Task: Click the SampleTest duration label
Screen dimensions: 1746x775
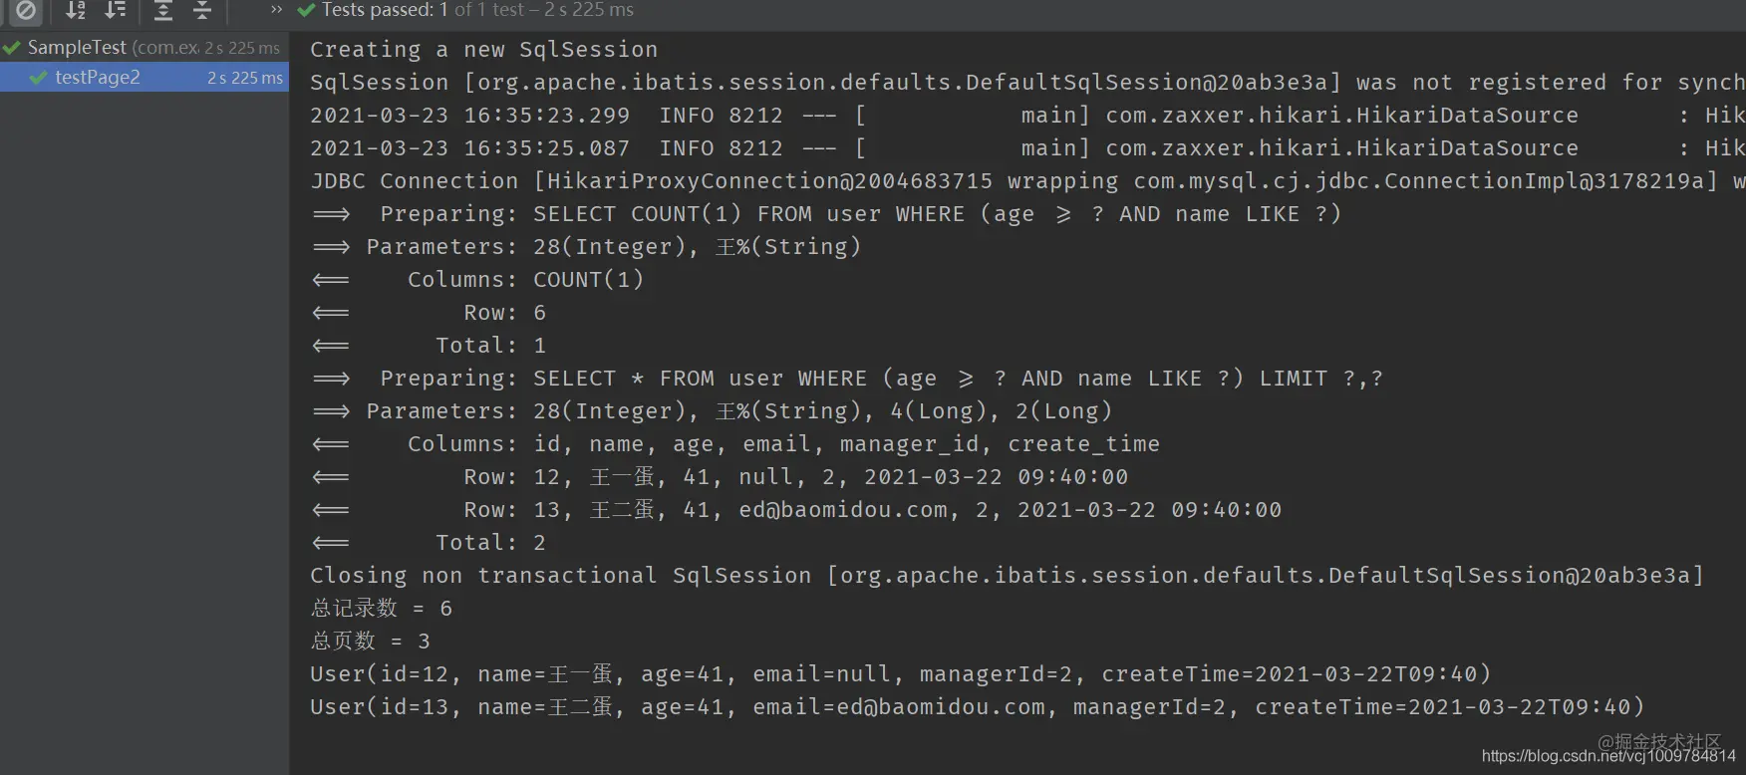Action: (x=242, y=48)
